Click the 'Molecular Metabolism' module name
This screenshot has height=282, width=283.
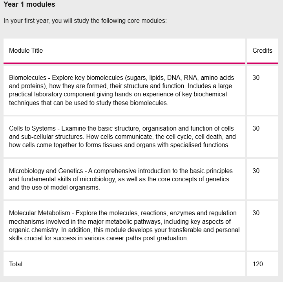(x=40, y=213)
